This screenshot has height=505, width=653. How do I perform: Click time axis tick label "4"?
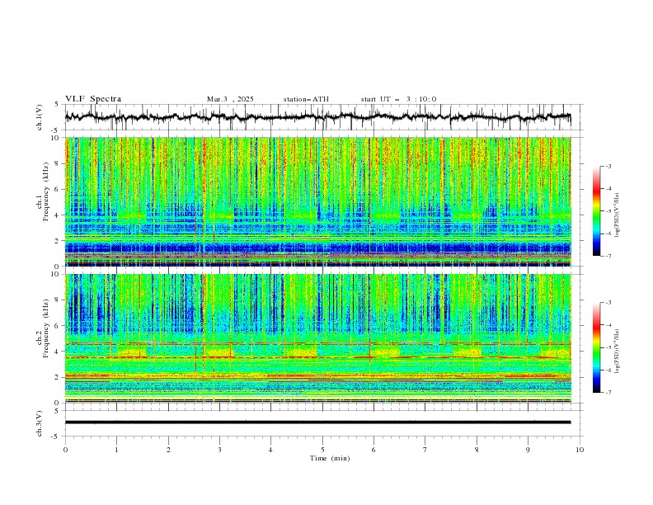coord(270,450)
